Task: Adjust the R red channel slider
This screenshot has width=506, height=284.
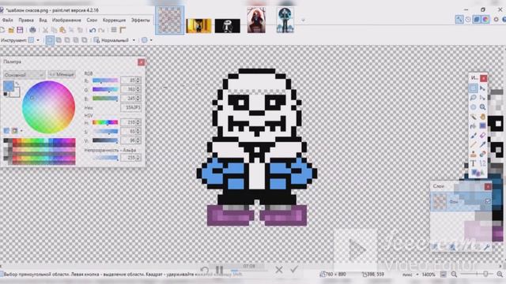Action: [x=105, y=80]
